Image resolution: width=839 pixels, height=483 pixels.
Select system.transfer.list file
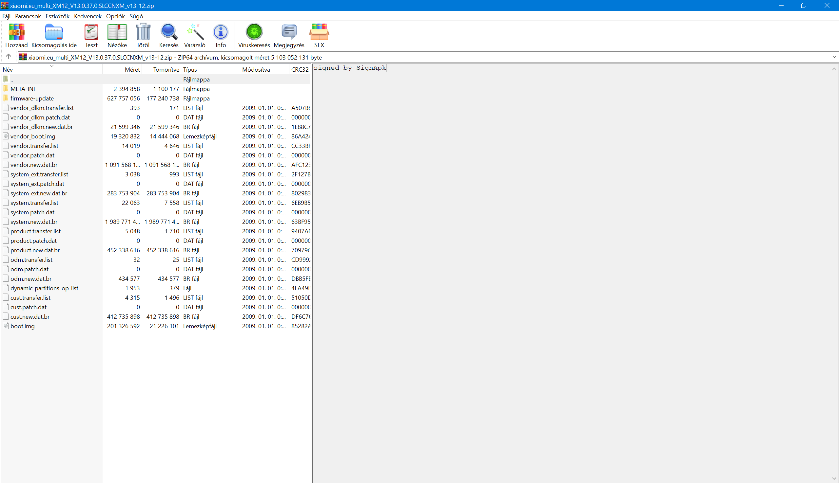point(34,203)
